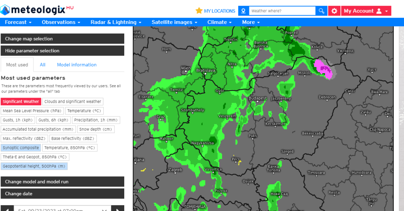Expand the Radar & Lightning menu

pyautogui.click(x=116, y=22)
